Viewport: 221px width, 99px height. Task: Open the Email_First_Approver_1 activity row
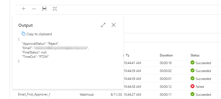point(34,94)
